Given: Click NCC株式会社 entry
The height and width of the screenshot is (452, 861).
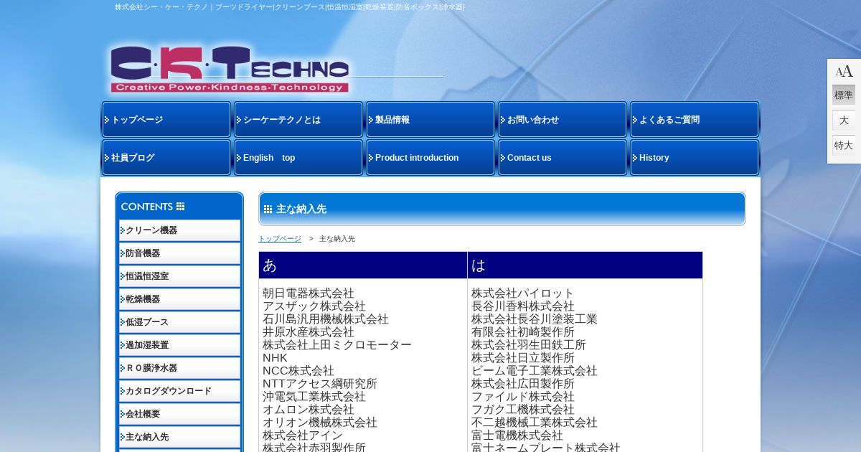Looking at the screenshot, I should (298, 371).
